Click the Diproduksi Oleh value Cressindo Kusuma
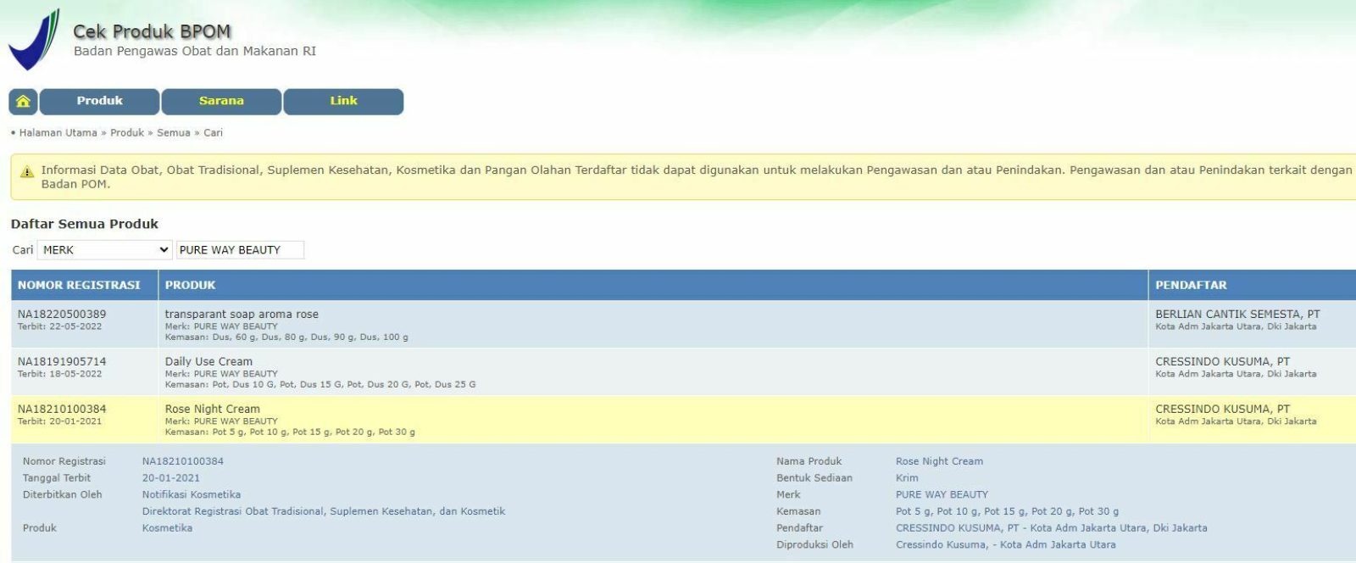 [x=1006, y=544]
